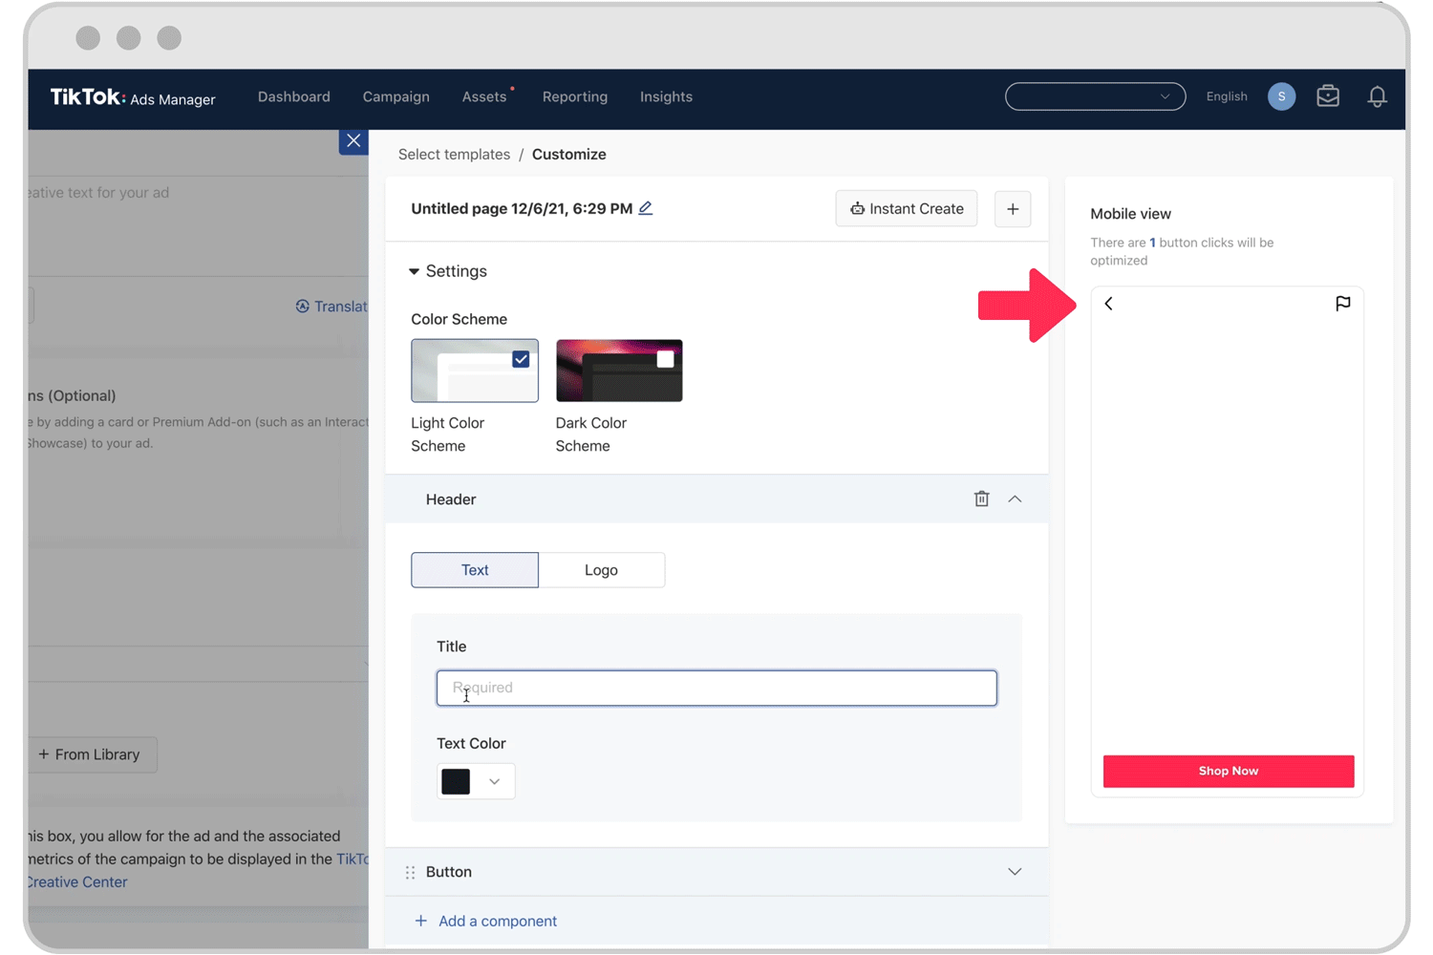Click the Translate icon on the left panel
Image resolution: width=1433 pixels, height=955 pixels.
click(x=304, y=306)
